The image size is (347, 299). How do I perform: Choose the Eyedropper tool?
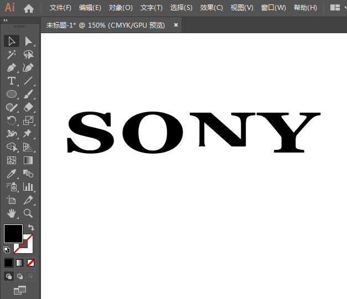pyautogui.click(x=11, y=174)
